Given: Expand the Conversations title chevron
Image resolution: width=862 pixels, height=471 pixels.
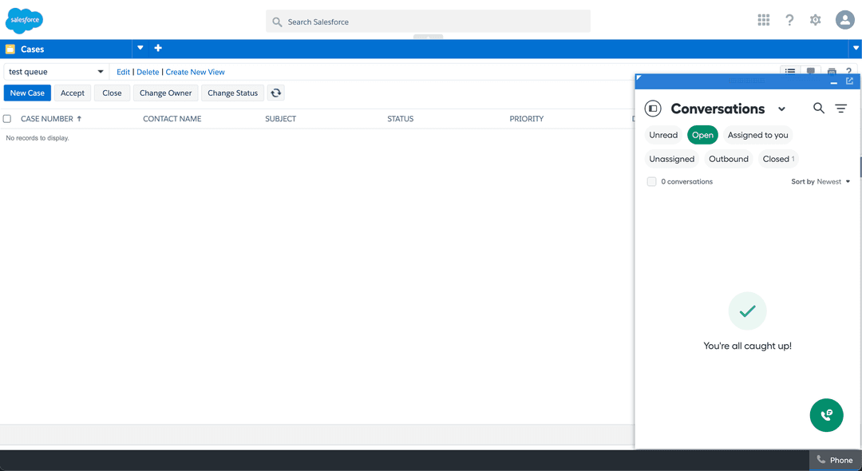Looking at the screenshot, I should click(x=781, y=109).
